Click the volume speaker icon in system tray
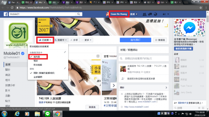 click(x=191, y=114)
